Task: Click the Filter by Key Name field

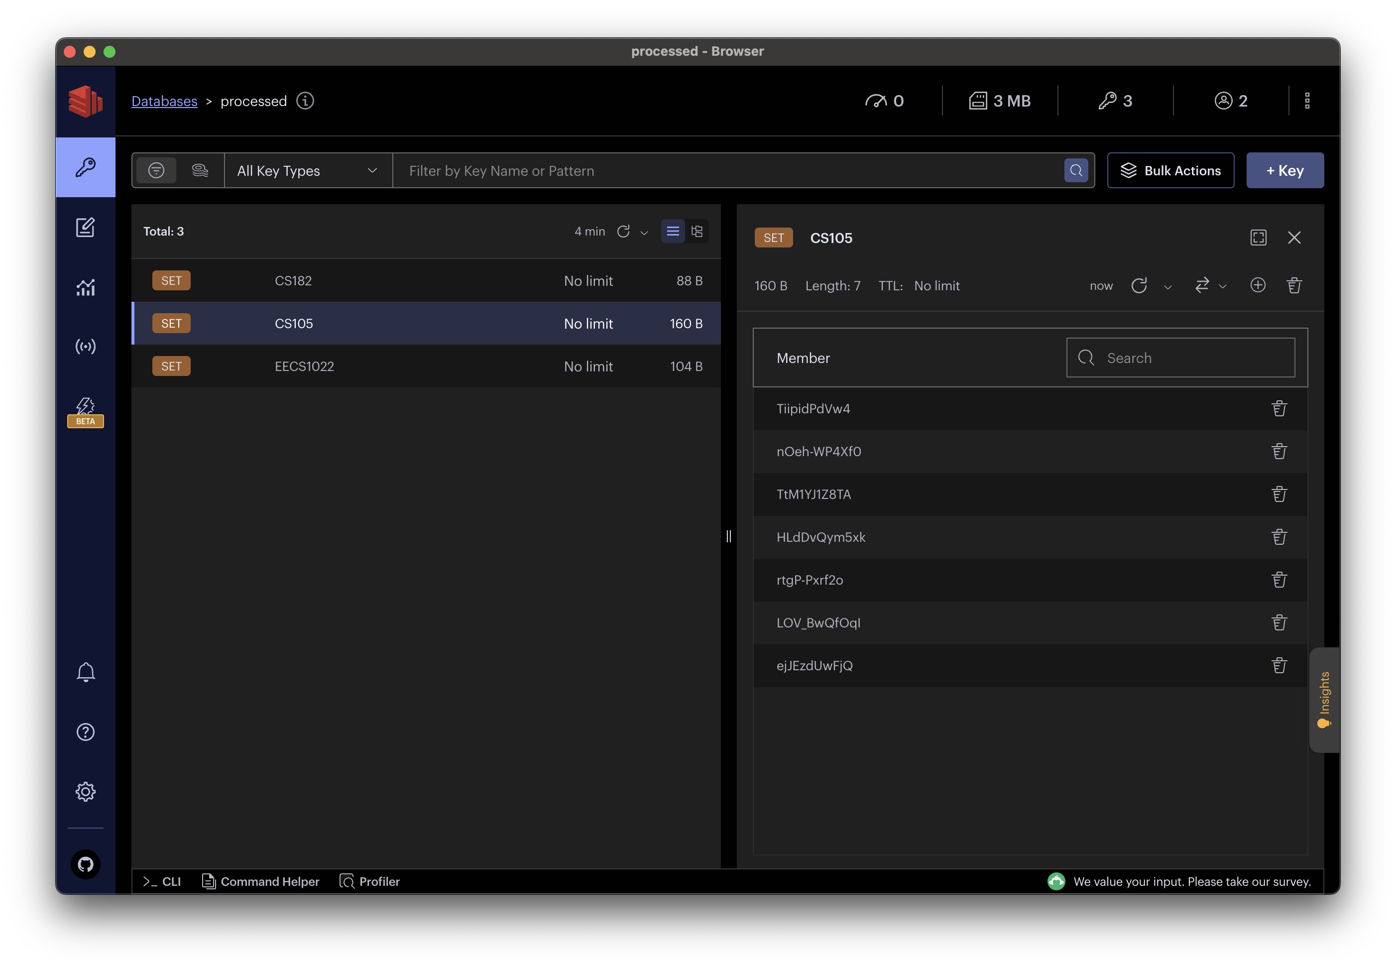Action: coord(728,170)
